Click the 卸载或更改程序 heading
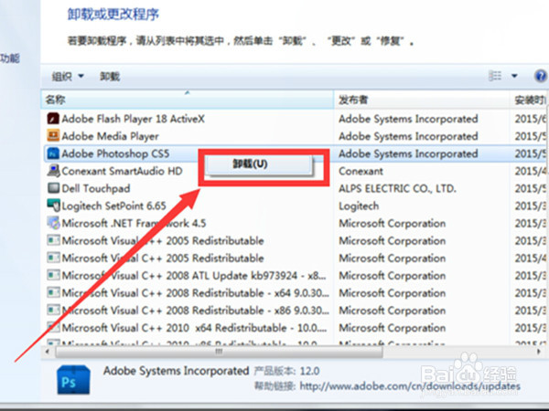549x411 pixels. tap(113, 15)
